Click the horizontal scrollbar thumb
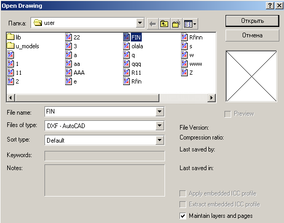 87,98
